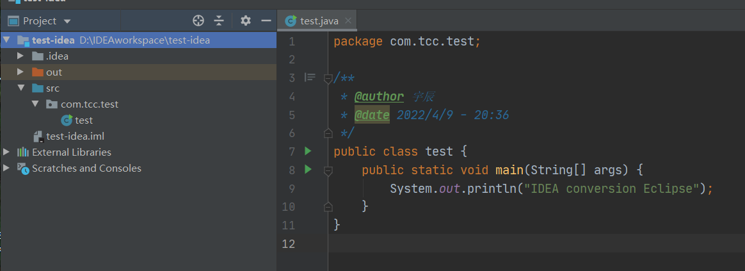Hide the Project panel with minus icon
This screenshot has height=271, width=745.
pos(266,21)
